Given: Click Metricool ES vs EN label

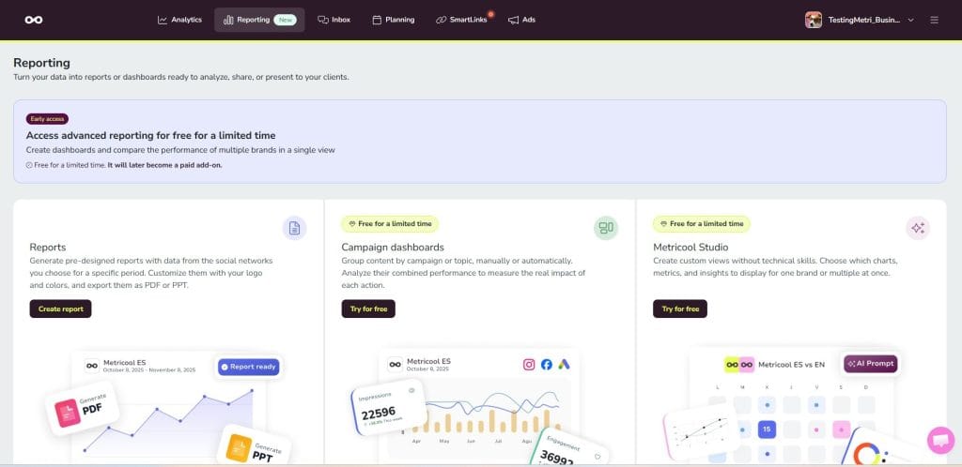Looking at the screenshot, I should (791, 365).
